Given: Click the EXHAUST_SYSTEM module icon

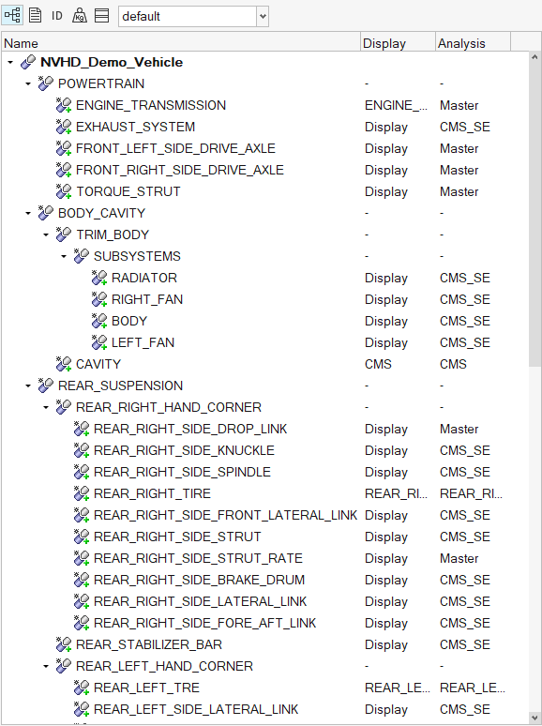Looking at the screenshot, I should [64, 127].
